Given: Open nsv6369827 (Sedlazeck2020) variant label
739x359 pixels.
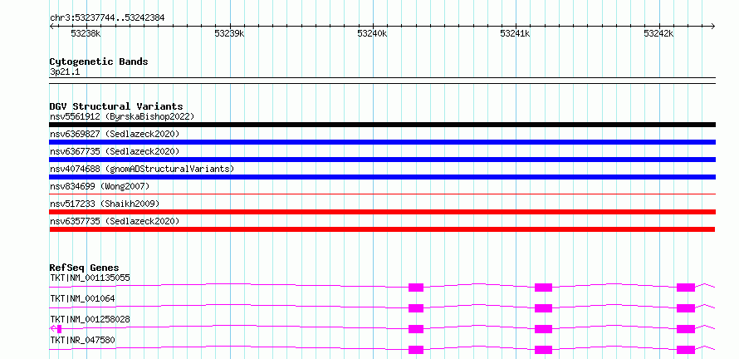Looking at the screenshot, I should [115, 134].
